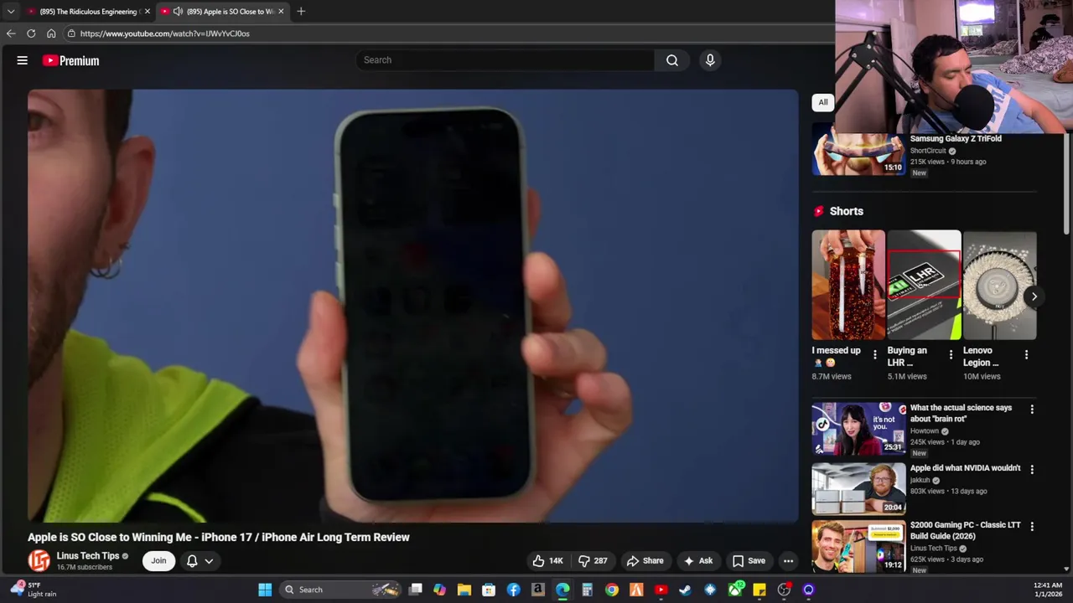The width and height of the screenshot is (1073, 603).
Task: Open a new browser tab
Action: 301,12
